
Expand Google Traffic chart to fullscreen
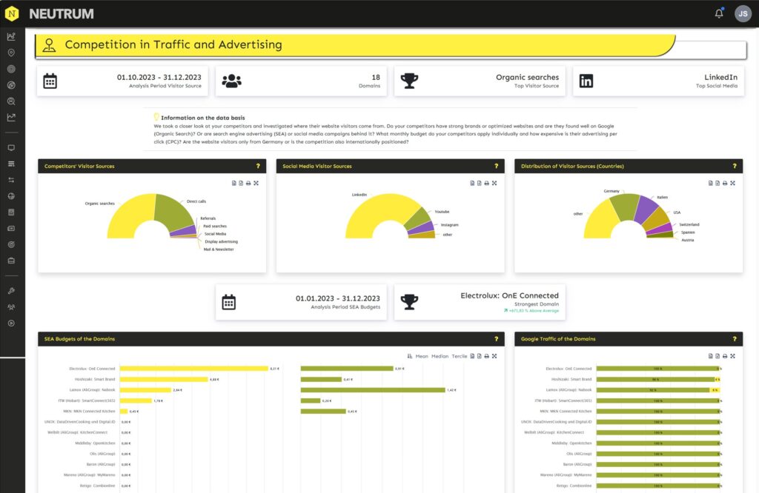pyautogui.click(x=732, y=356)
